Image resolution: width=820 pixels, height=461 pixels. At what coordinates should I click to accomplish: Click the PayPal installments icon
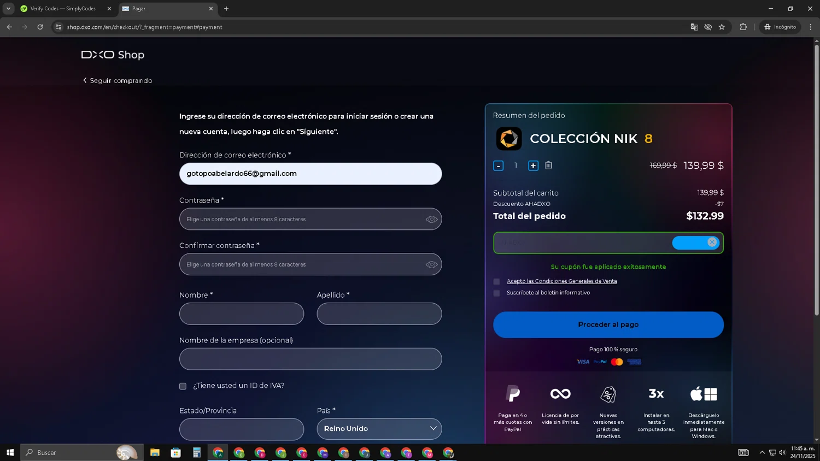click(513, 394)
